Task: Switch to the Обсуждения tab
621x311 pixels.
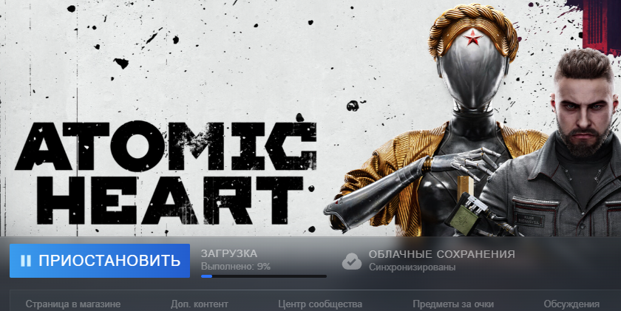Action: (x=571, y=304)
